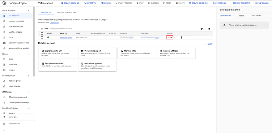Collapse the Storage section in the sidebar
This screenshot has width=272, height=133.
point(29,54)
